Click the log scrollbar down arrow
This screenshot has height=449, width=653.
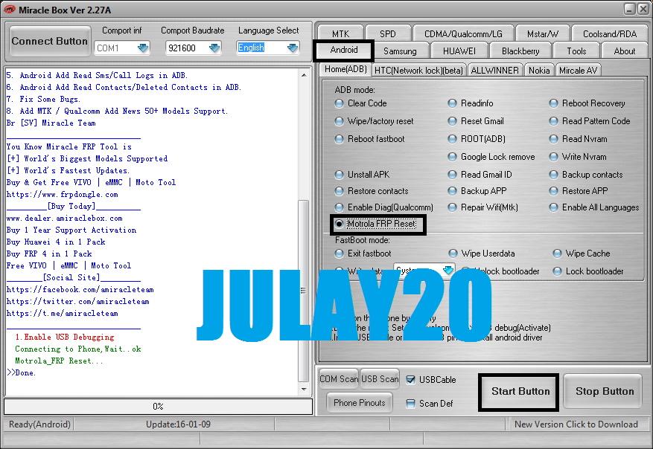click(304, 390)
